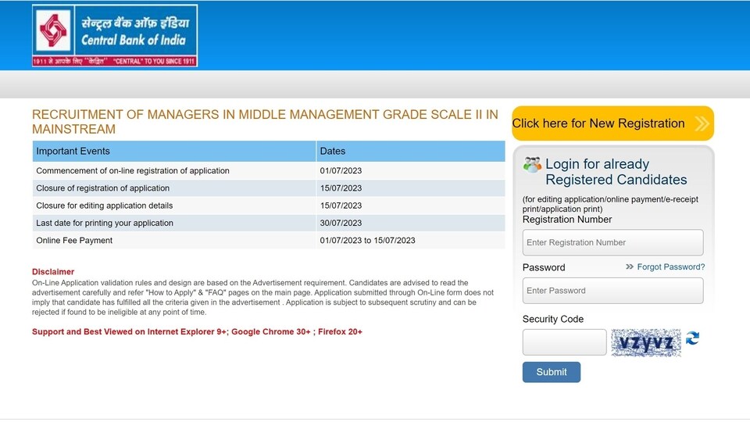Viewport: 750px width, 422px height.
Task: Click the date 01/07/2023 for commencement
Action: coord(341,171)
